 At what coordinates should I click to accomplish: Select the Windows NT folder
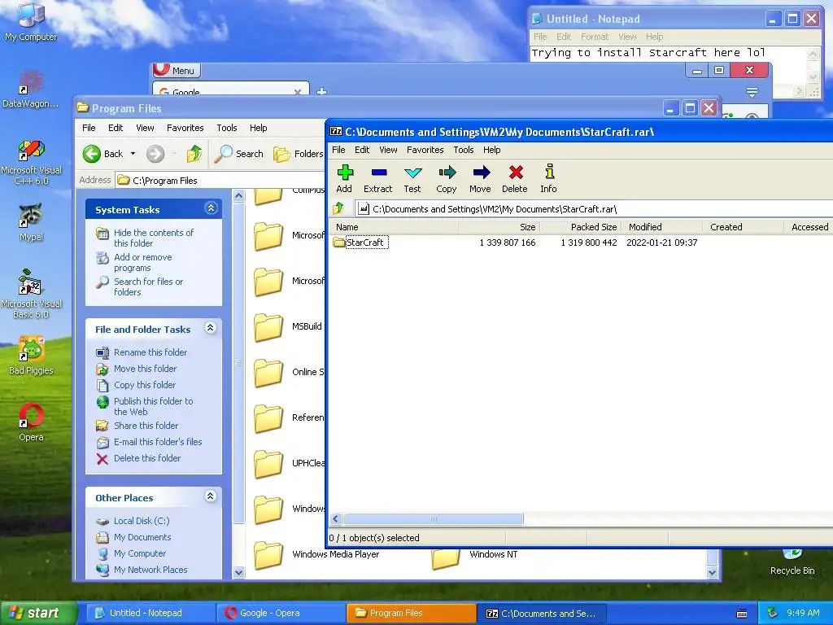(x=474, y=556)
